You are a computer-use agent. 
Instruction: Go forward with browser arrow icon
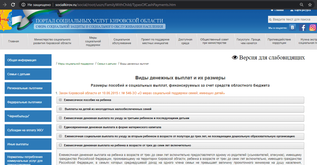(5, 5)
